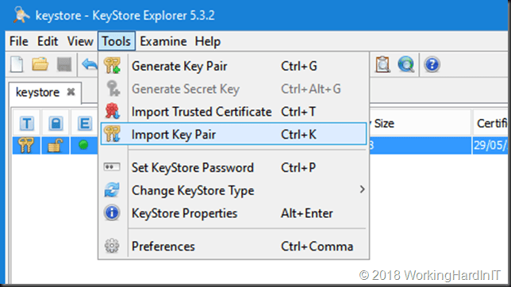Close the open Tools menu
Viewport: 511px width, 287px height.
117,41
